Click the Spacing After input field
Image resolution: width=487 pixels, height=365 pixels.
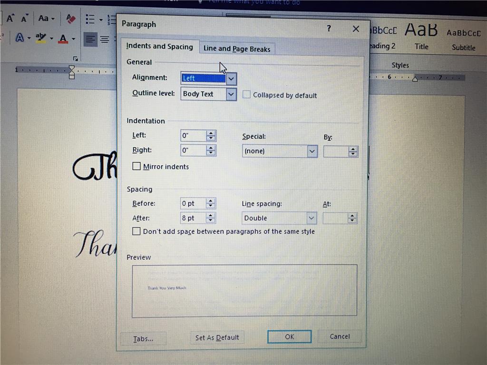coord(193,218)
